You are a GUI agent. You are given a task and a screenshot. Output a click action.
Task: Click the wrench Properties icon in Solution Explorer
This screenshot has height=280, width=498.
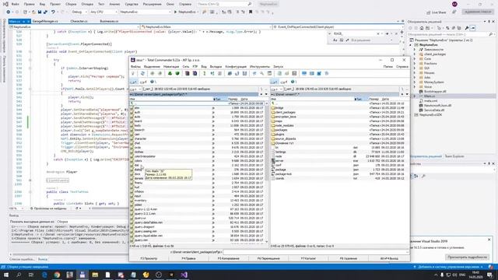click(467, 28)
